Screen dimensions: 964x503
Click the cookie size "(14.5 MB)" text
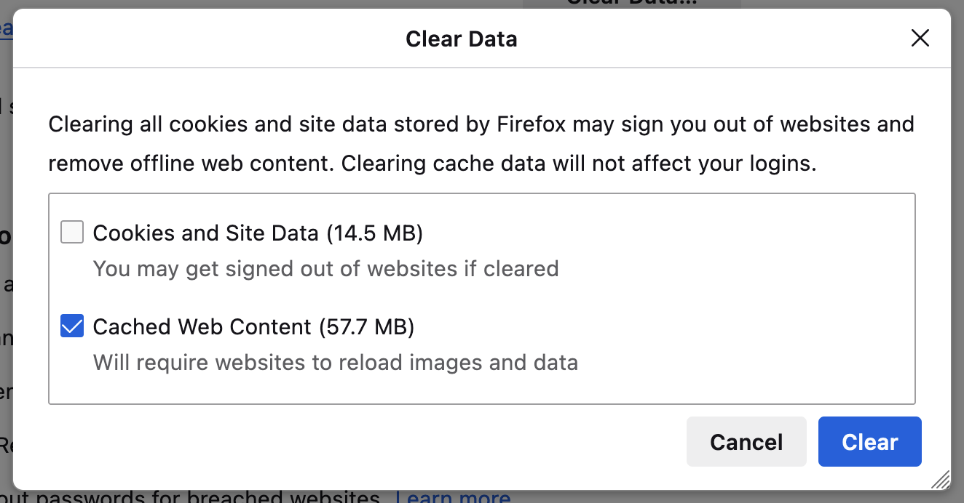[374, 233]
